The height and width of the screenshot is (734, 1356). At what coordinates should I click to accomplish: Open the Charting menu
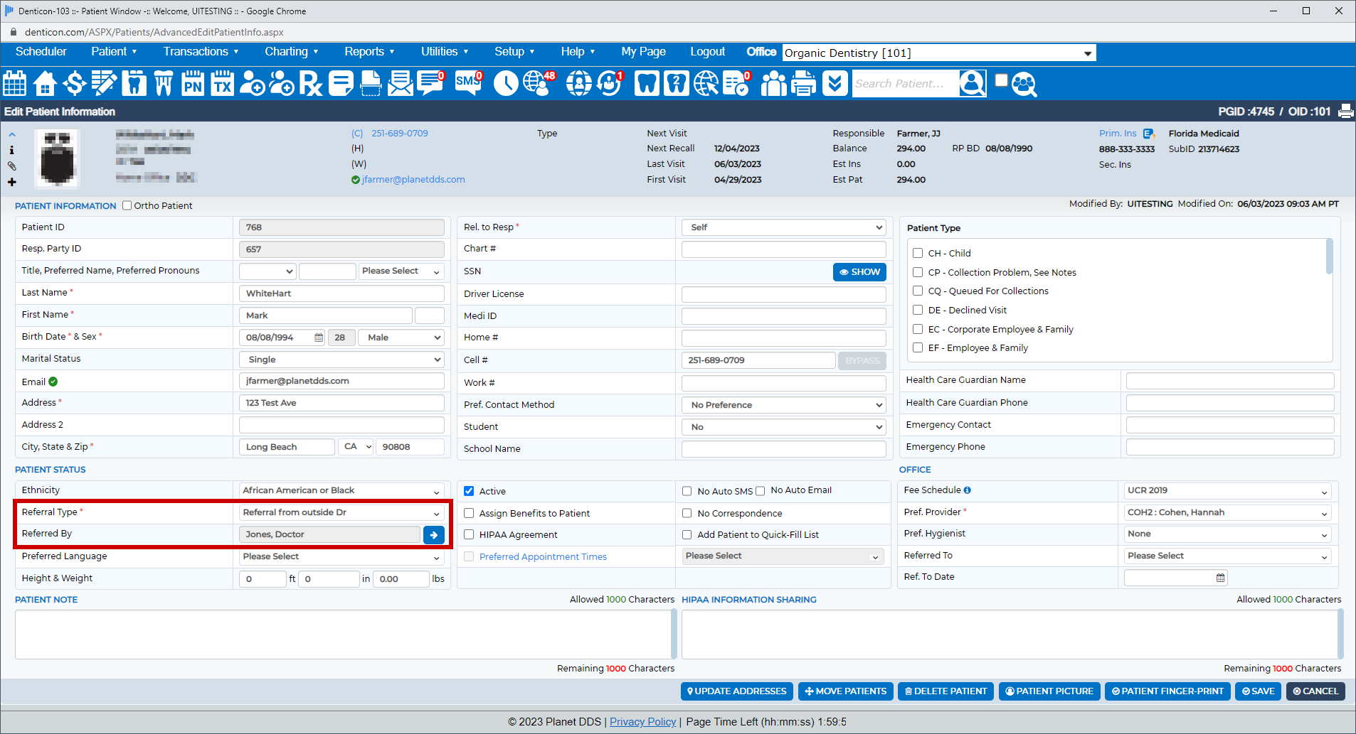[291, 51]
